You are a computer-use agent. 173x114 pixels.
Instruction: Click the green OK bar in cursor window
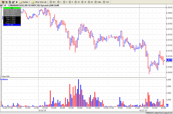tap(12, 8)
